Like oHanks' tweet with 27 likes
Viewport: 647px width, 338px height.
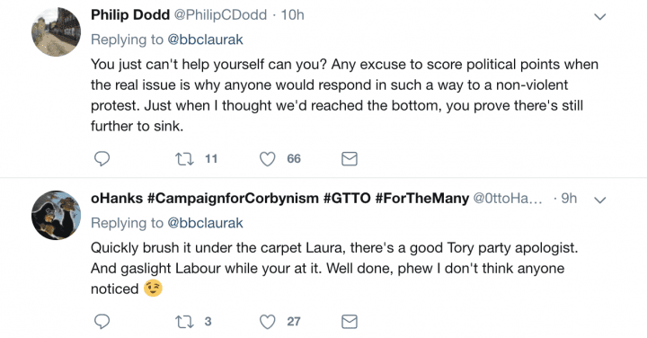(267, 322)
